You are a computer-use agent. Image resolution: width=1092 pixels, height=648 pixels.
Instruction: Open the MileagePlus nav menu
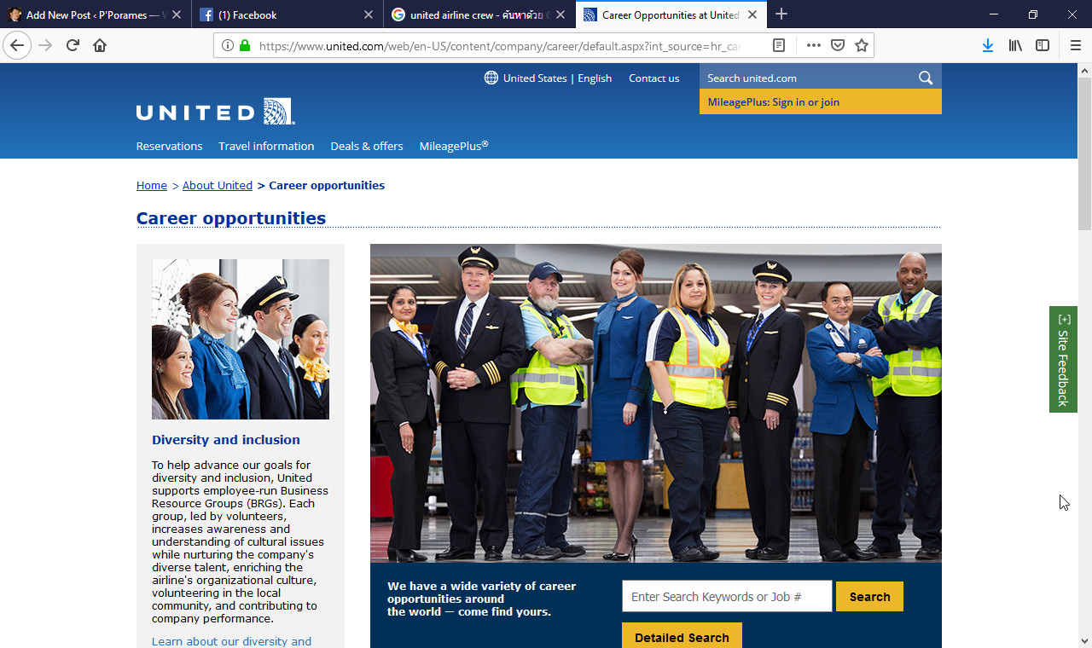coord(454,146)
